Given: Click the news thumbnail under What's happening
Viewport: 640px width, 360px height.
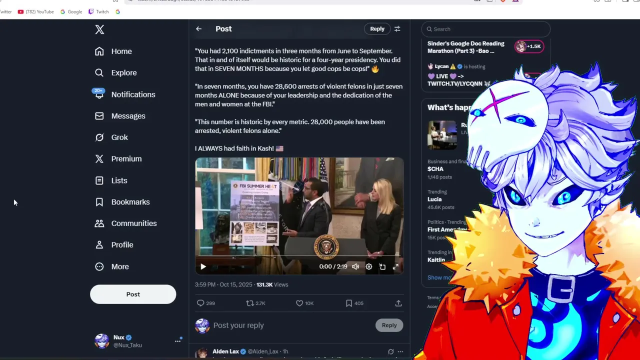Looking at the screenshot, I should [442, 135].
